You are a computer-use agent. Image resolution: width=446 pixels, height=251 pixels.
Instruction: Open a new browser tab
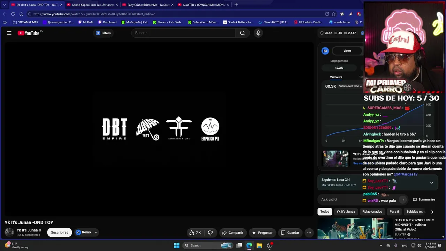[236, 5]
